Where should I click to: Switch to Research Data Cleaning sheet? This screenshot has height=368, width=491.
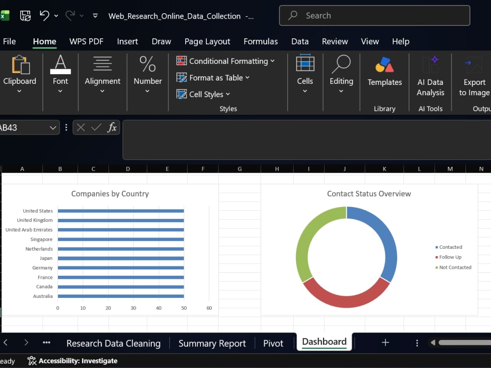113,343
